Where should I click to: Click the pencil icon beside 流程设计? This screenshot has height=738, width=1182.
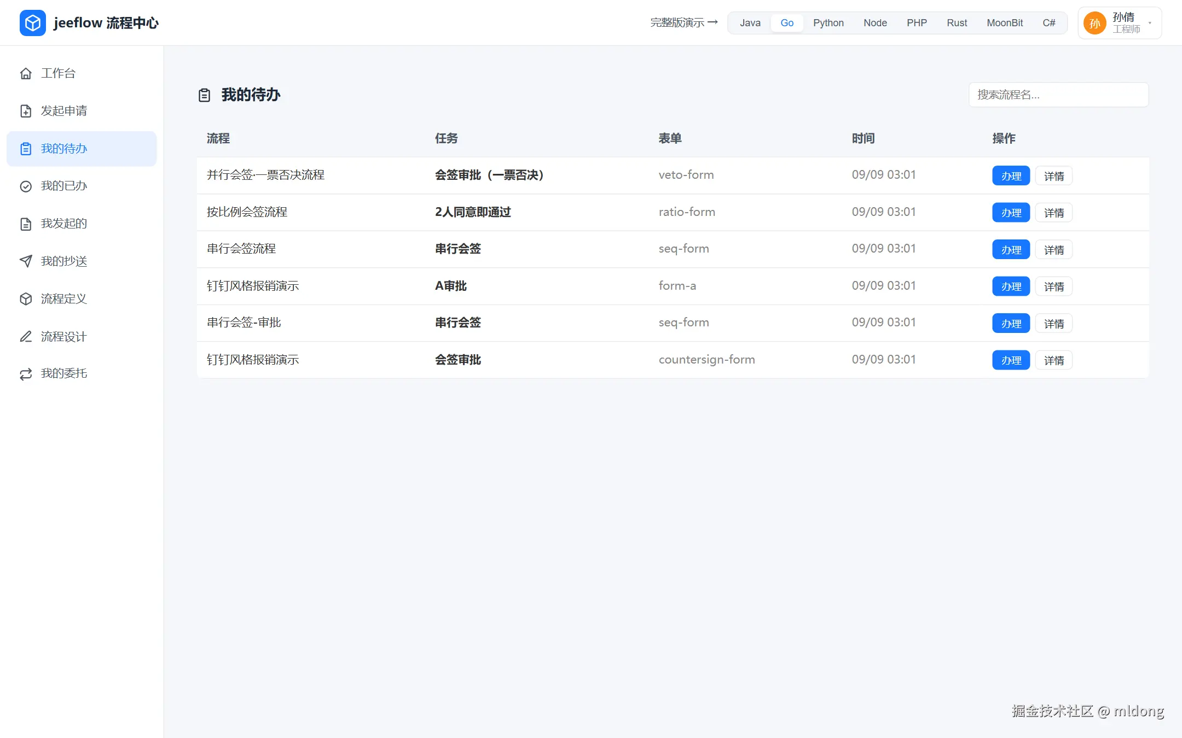point(26,336)
